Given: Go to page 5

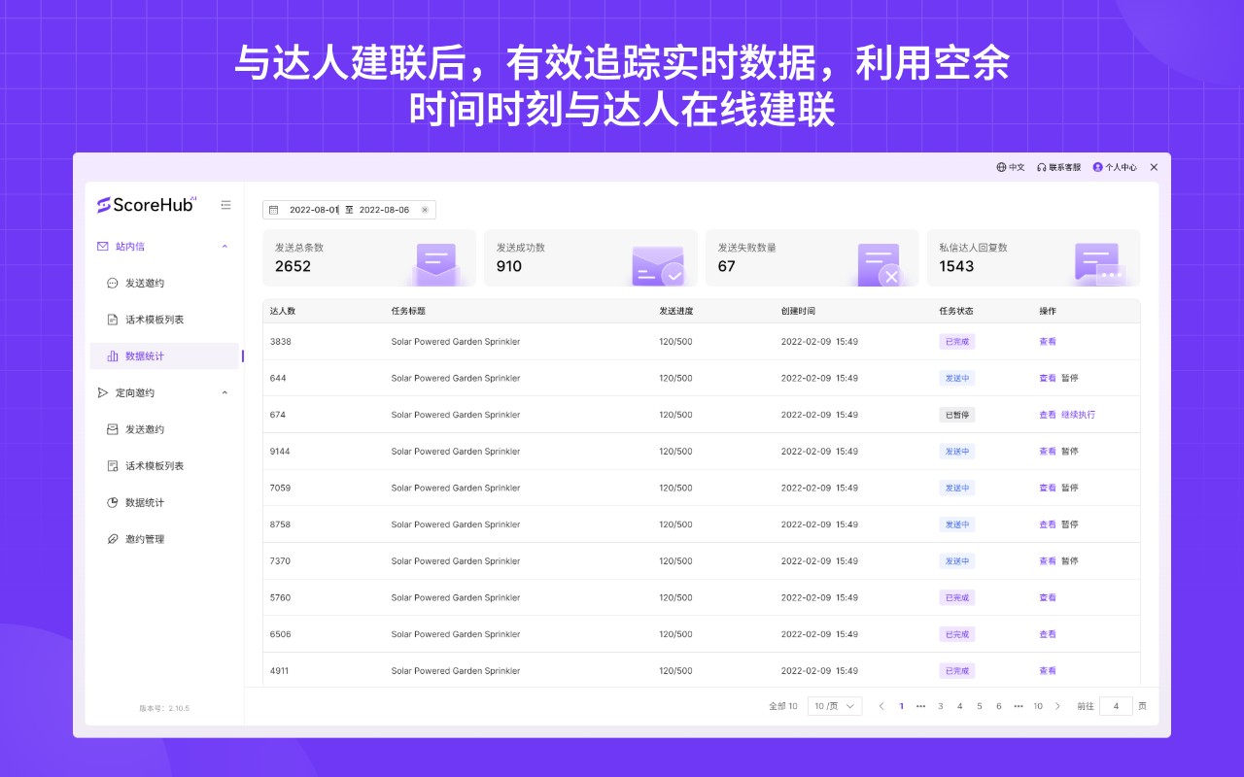Looking at the screenshot, I should pos(979,706).
